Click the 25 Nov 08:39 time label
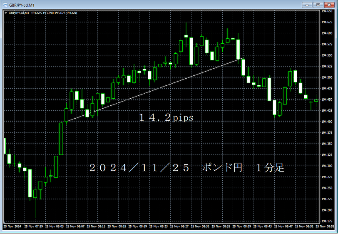 pos(243,226)
